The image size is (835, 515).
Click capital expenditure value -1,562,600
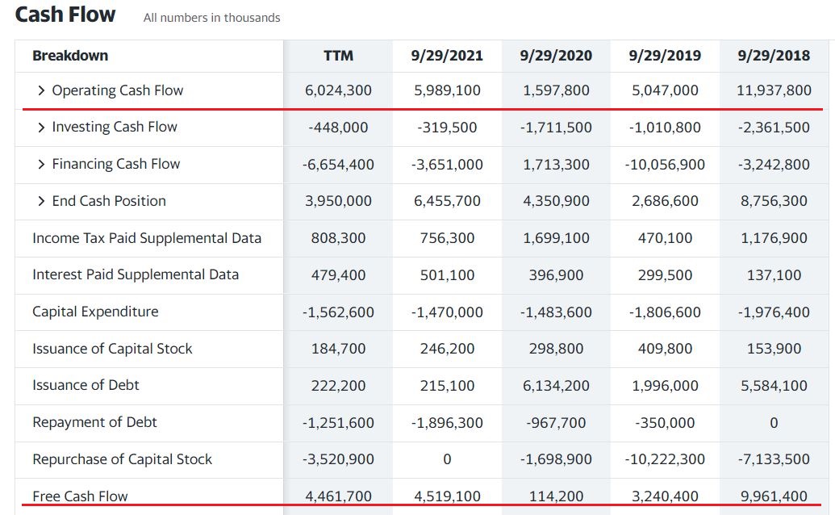[338, 312]
